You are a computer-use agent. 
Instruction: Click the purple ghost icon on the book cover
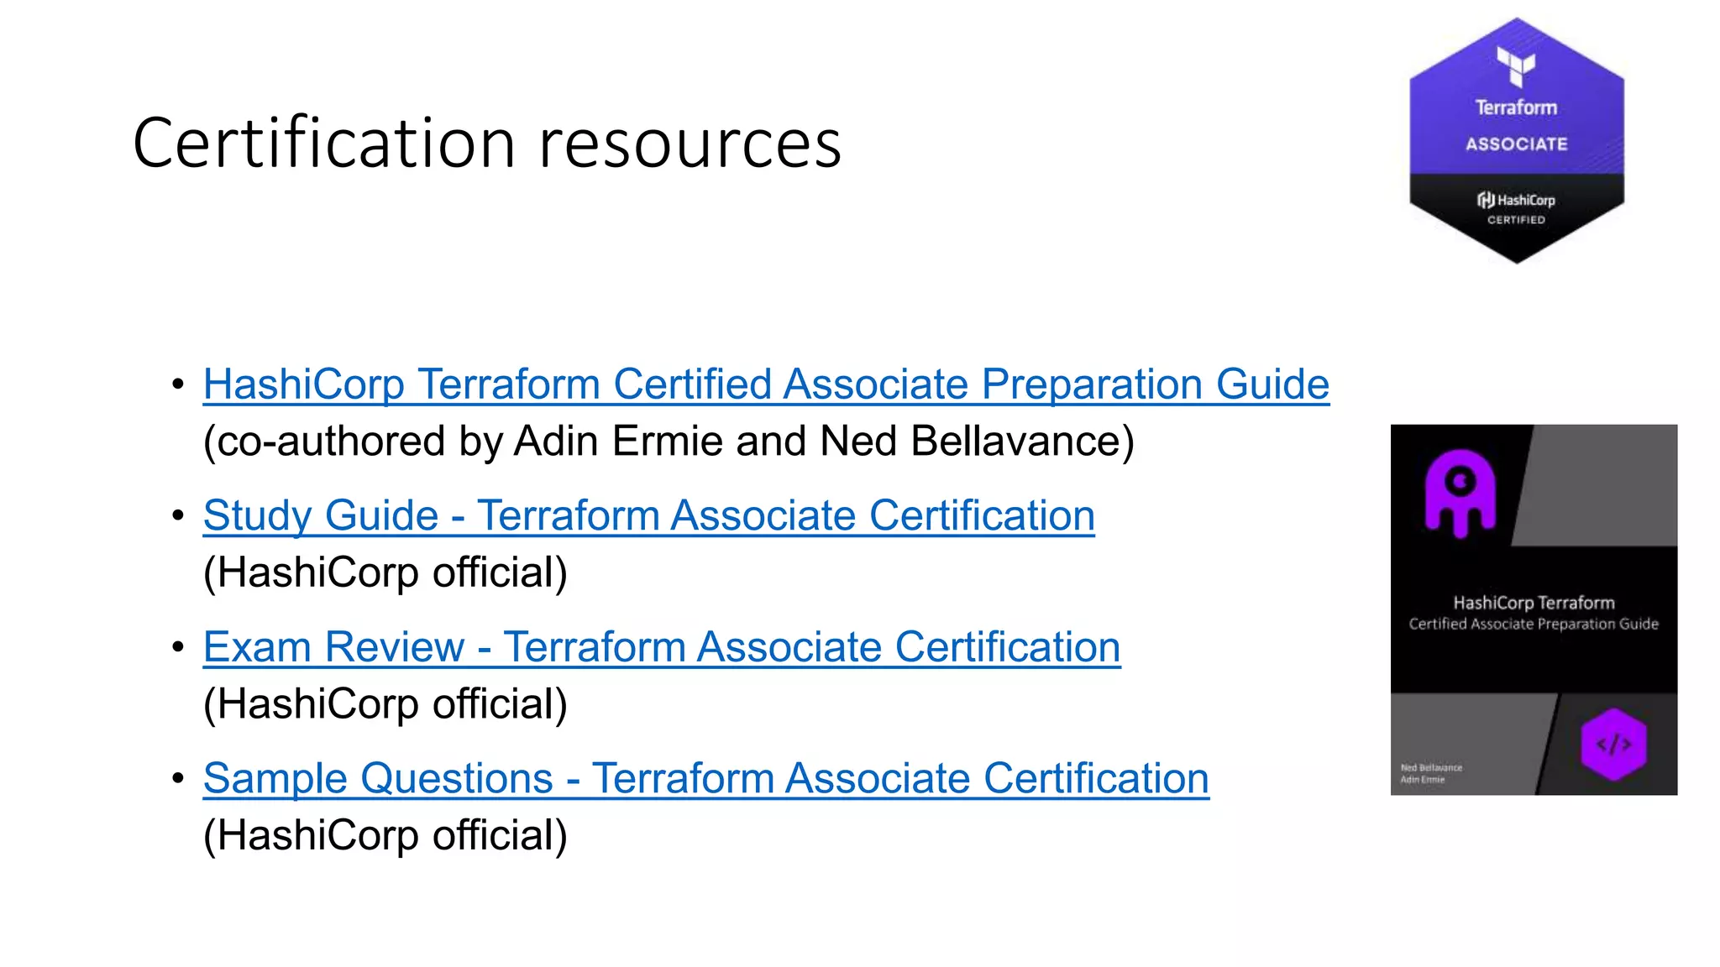pyautogui.click(x=1460, y=493)
